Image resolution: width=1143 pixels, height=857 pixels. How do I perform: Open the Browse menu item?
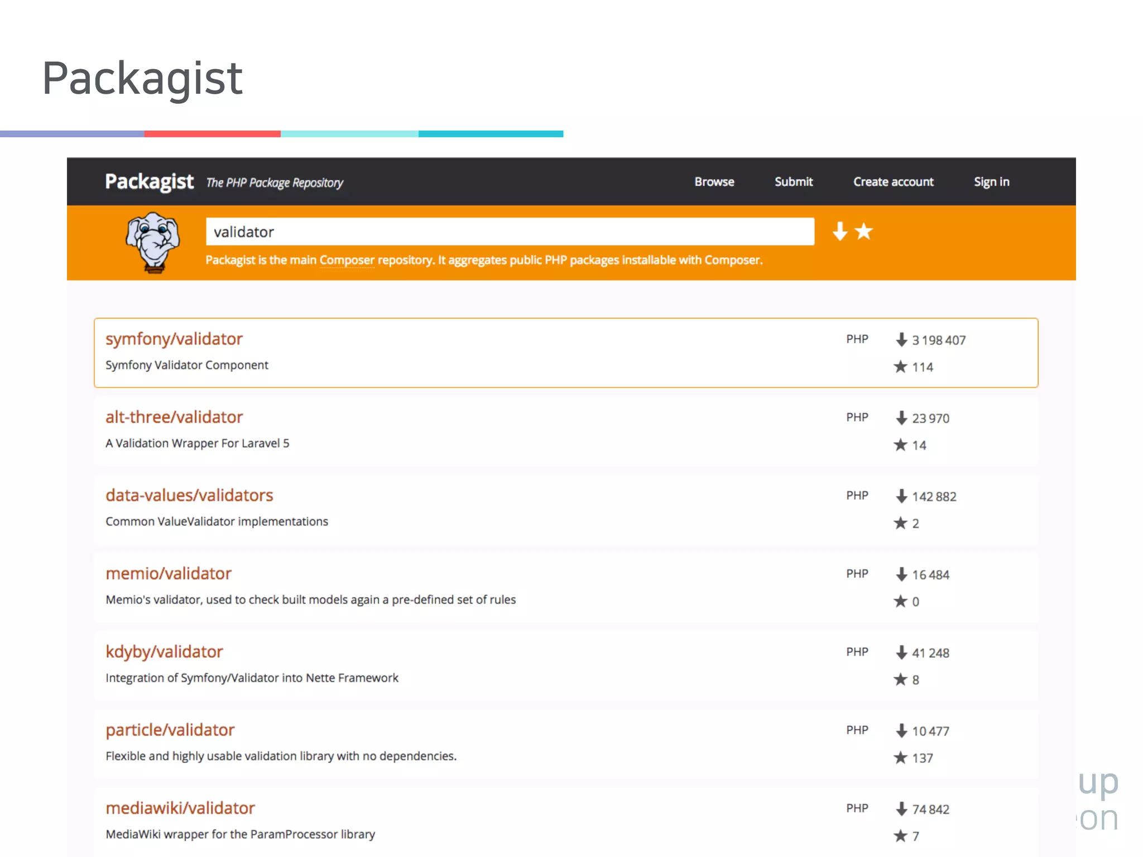coord(714,182)
